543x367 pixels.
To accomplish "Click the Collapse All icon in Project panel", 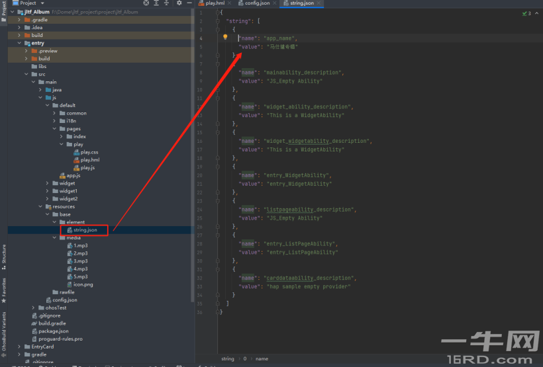I will tap(167, 3).
